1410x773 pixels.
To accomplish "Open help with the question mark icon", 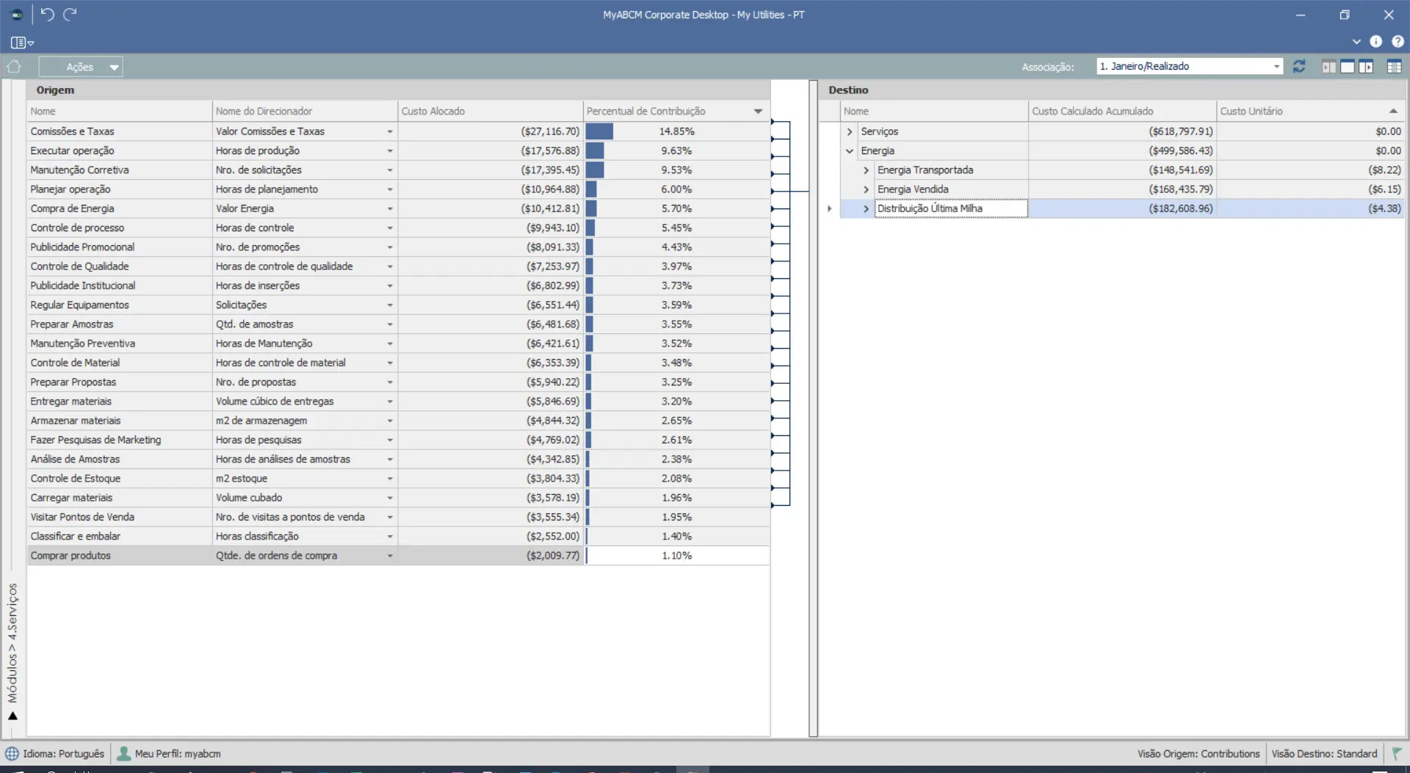I will pyautogui.click(x=1398, y=42).
